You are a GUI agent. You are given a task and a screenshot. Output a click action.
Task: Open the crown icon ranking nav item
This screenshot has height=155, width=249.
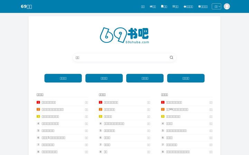pyautogui.click(x=153, y=7)
